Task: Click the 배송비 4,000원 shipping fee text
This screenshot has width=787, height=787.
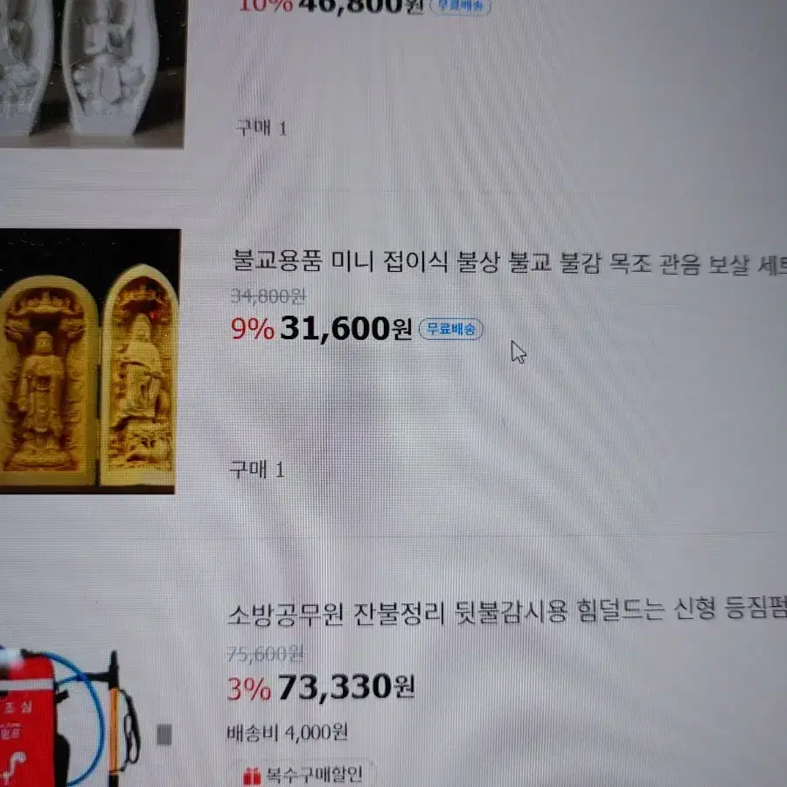Action: pos(287,733)
